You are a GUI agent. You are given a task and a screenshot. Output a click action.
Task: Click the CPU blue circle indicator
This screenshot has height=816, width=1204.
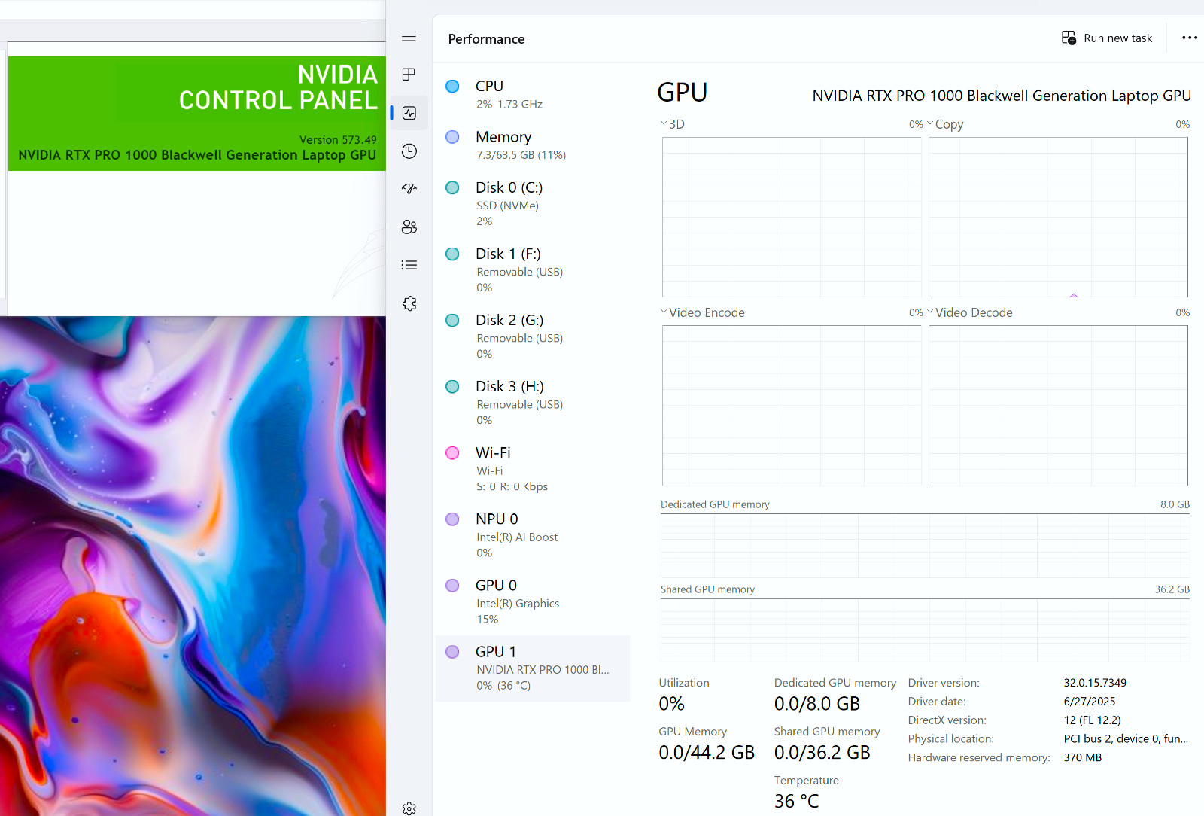coord(452,86)
